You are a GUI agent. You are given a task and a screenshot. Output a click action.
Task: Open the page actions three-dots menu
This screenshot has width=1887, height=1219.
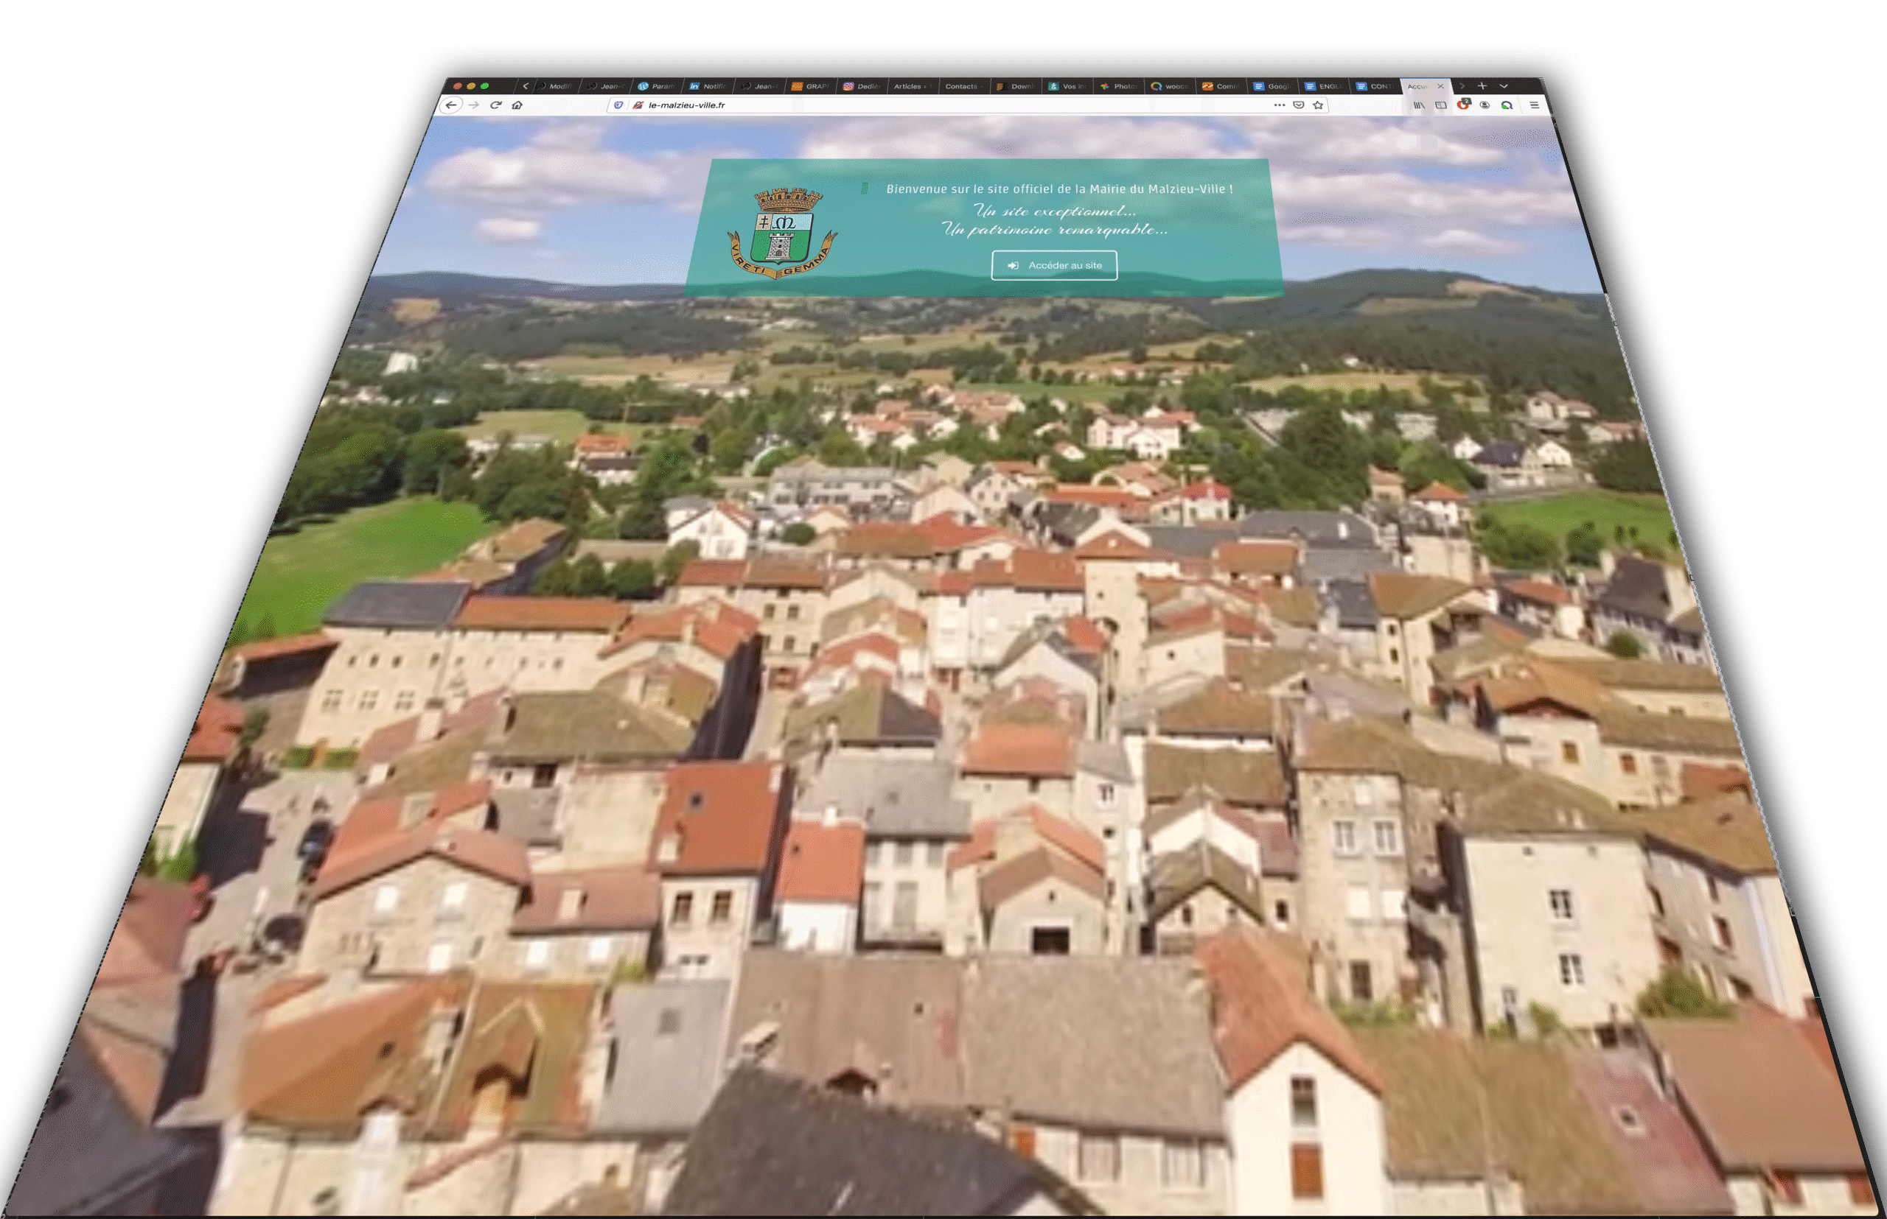1280,105
